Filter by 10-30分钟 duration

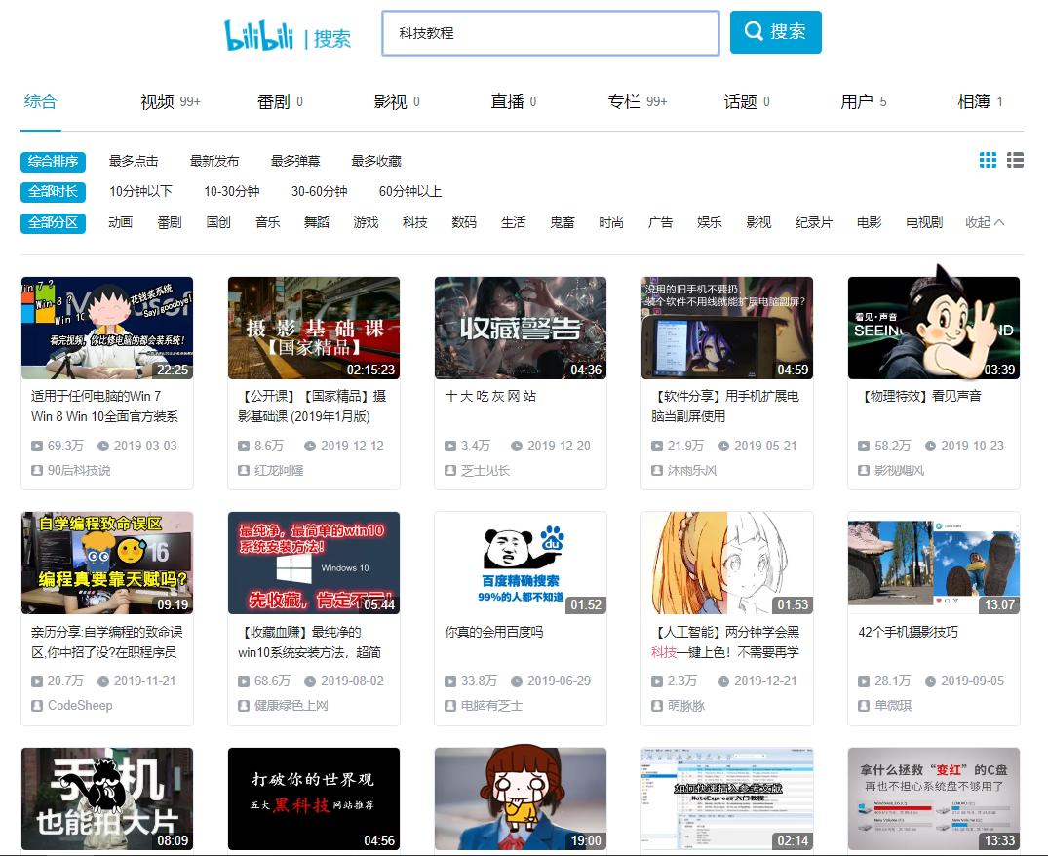click(x=232, y=191)
